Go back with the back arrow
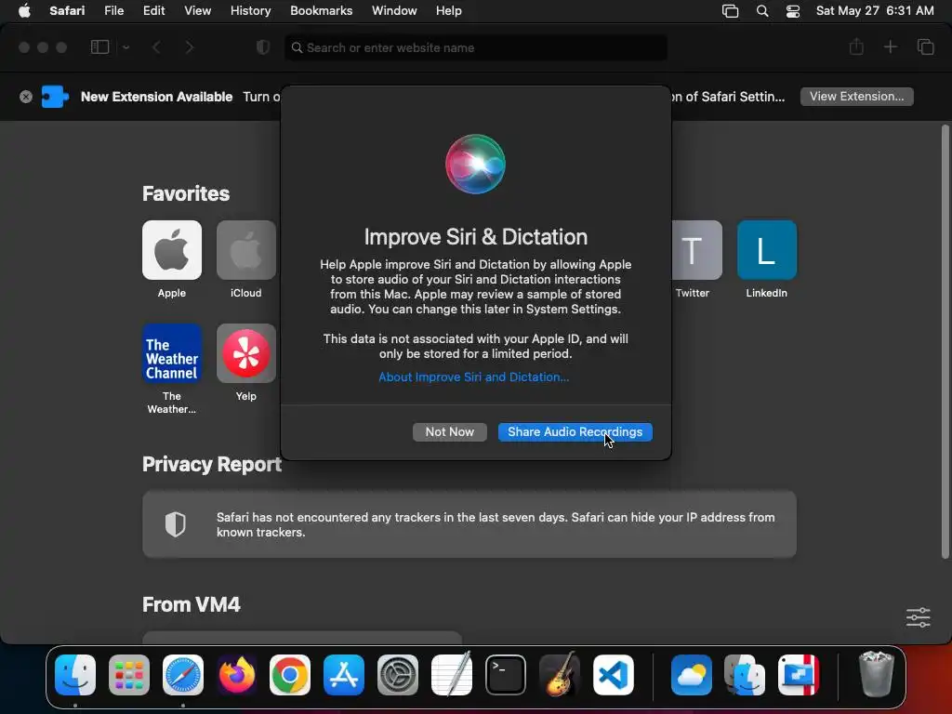Image resolution: width=952 pixels, height=714 pixels. click(156, 47)
